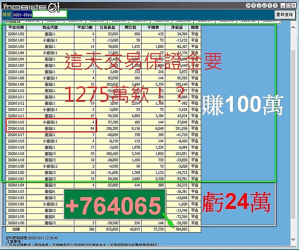Select the net profit cell 2,872
This screenshot has width=299, height=250.
click(177, 72)
